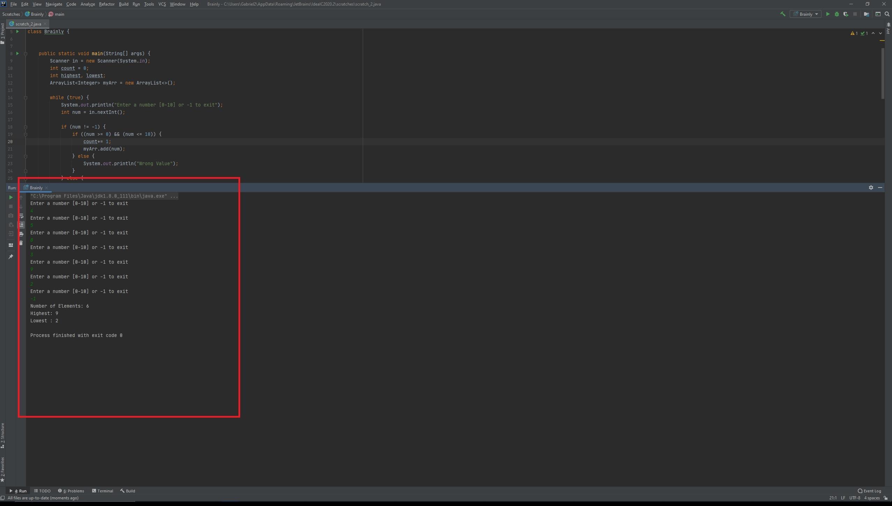The image size is (892, 506).
Task: Toggle pin tab in Run panel
Action: click(11, 257)
